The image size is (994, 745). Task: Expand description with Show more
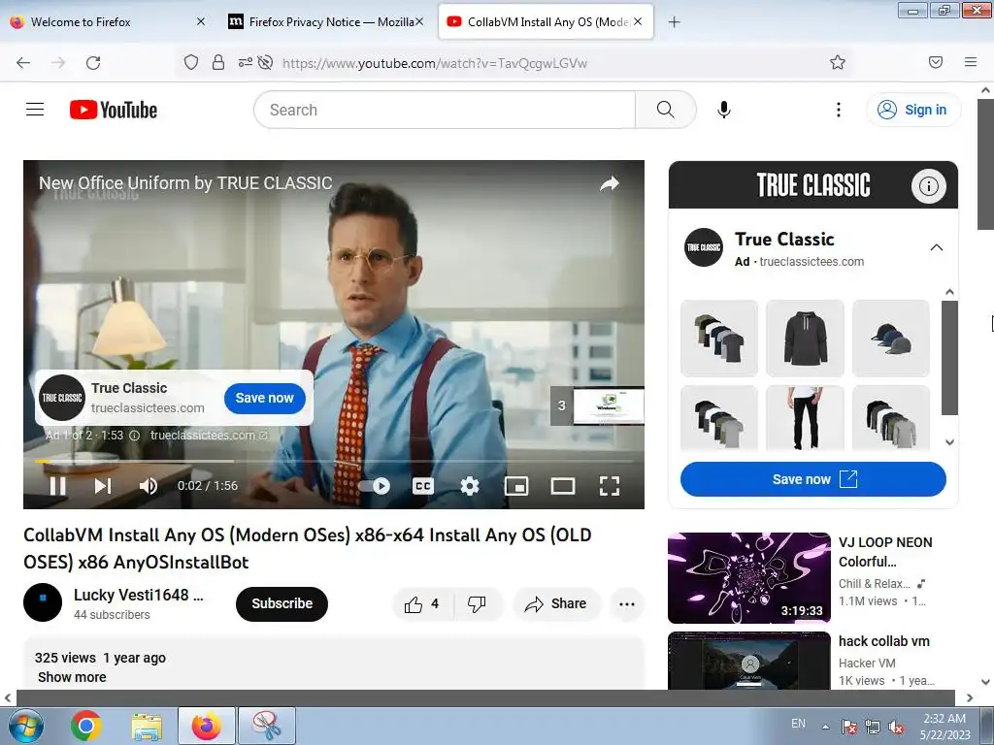[72, 677]
